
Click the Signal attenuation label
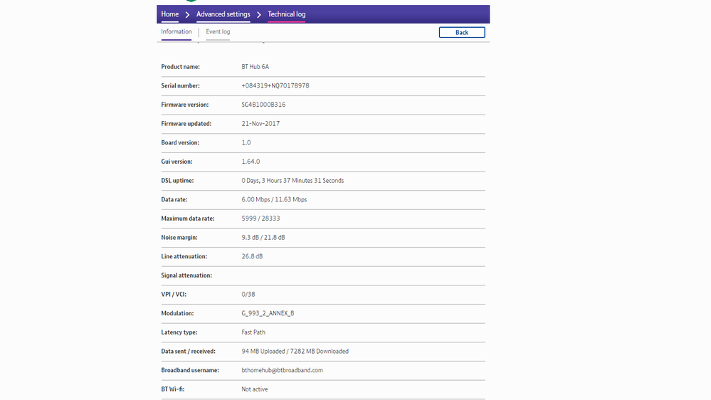pyautogui.click(x=186, y=275)
